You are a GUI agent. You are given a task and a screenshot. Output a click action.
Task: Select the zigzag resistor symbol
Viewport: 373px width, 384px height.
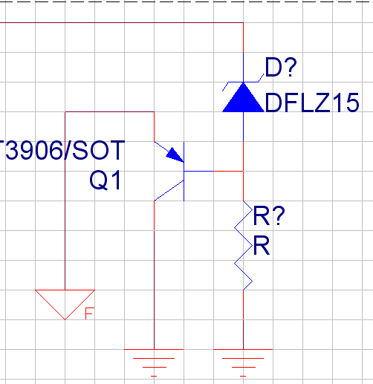243,245
